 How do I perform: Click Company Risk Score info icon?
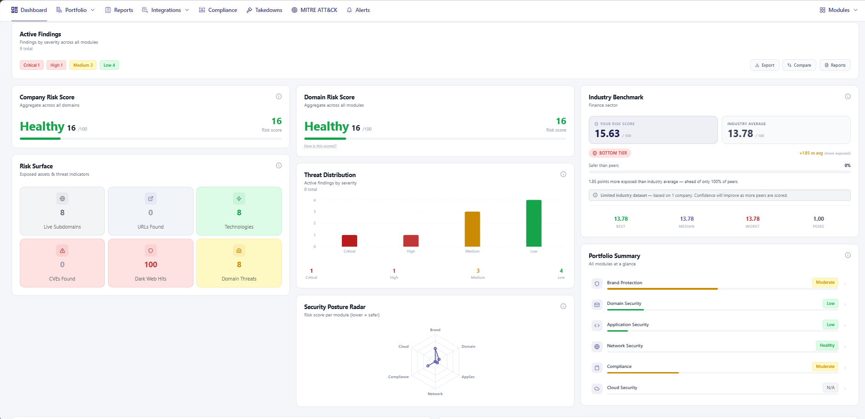click(x=279, y=97)
